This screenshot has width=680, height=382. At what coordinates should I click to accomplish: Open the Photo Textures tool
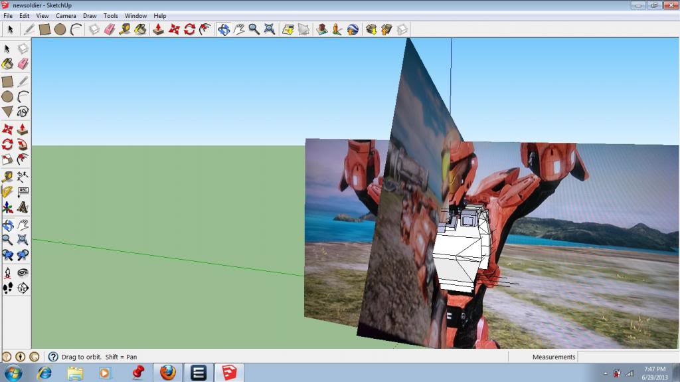coord(337,29)
